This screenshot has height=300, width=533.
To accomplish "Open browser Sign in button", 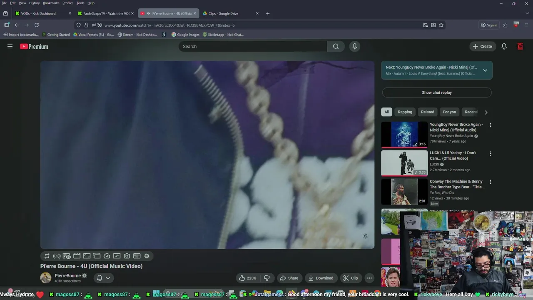I will pos(489,25).
